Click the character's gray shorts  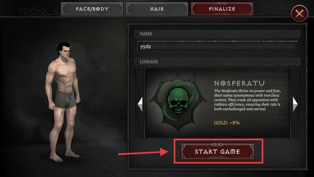point(65,100)
